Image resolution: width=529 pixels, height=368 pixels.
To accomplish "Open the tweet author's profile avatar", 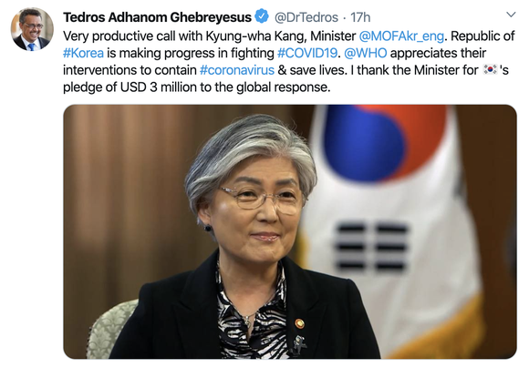I will coord(32,29).
